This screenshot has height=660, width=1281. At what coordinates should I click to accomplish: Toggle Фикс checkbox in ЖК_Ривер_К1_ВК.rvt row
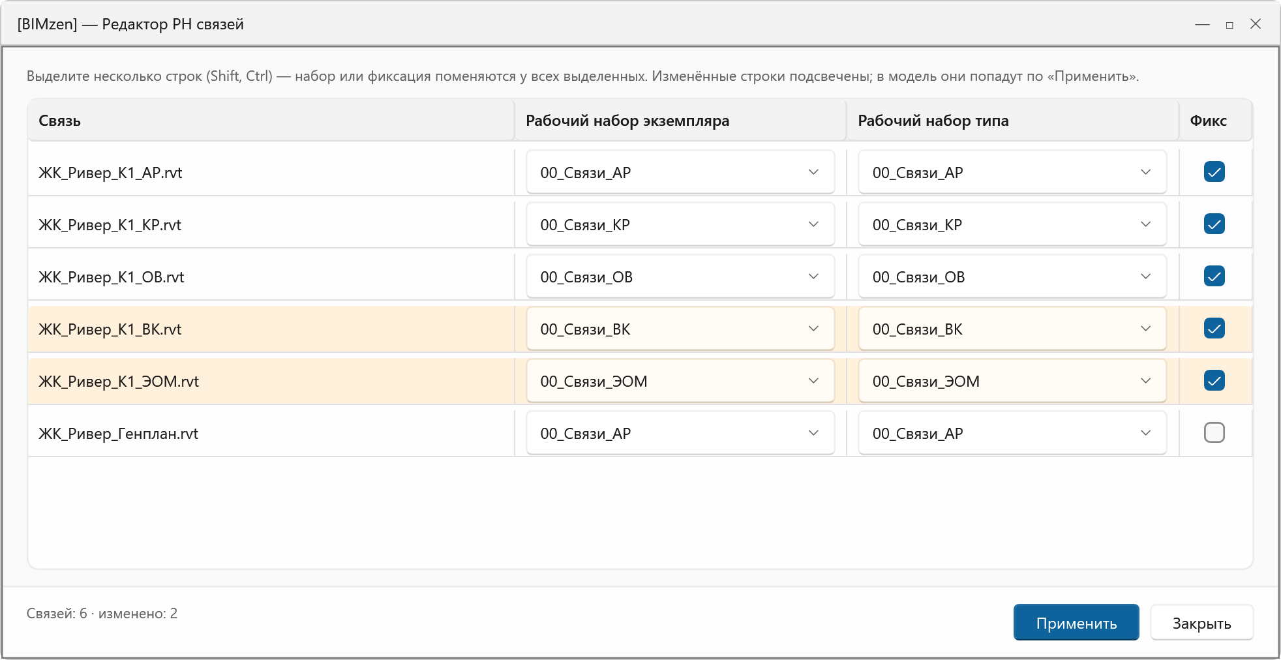tap(1214, 329)
